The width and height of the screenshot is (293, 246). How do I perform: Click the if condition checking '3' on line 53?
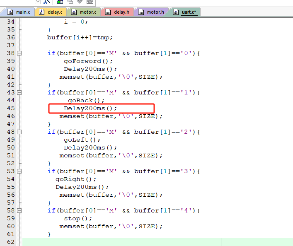tap(123, 171)
